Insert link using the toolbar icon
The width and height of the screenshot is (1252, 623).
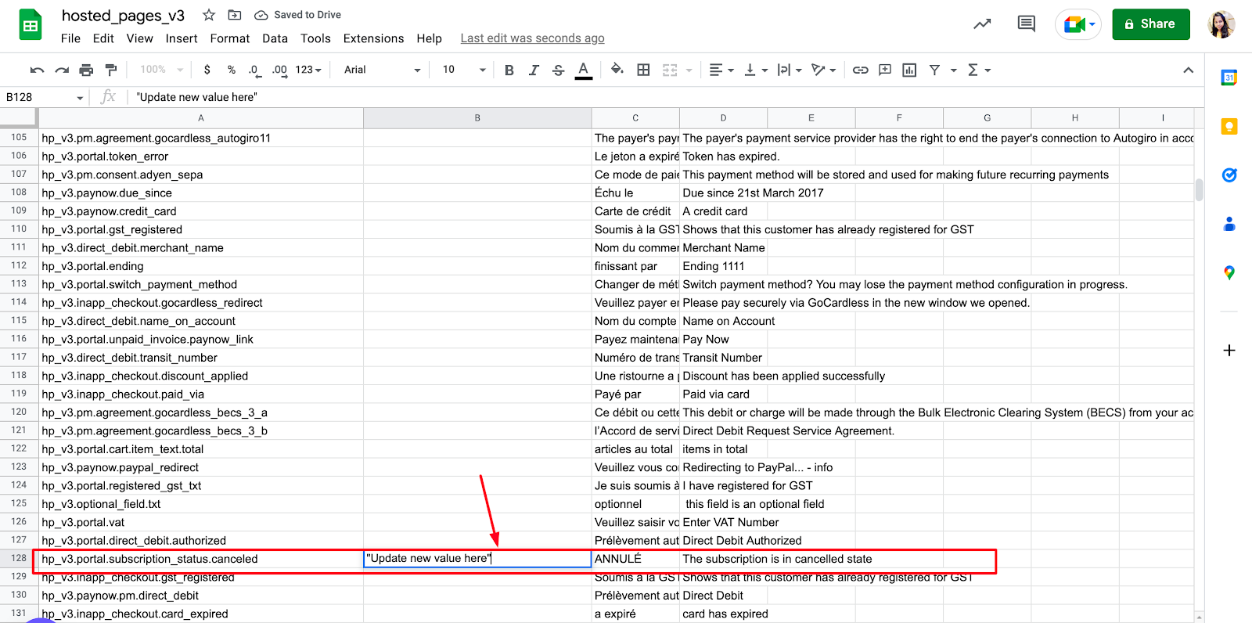point(860,70)
